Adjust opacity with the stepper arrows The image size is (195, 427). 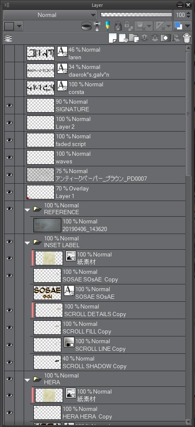[189, 15]
